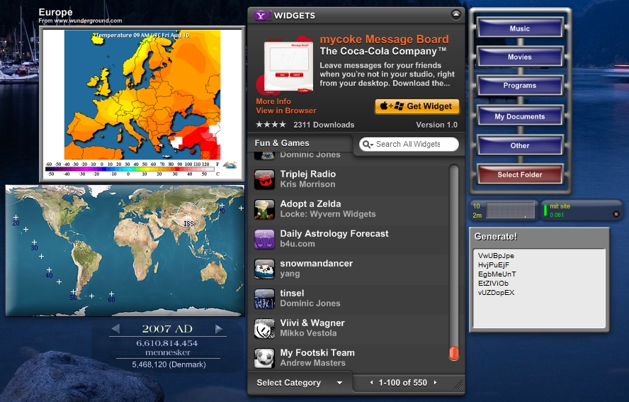Click the snowmandancer widget icon
The height and width of the screenshot is (402, 629).
coord(264,269)
